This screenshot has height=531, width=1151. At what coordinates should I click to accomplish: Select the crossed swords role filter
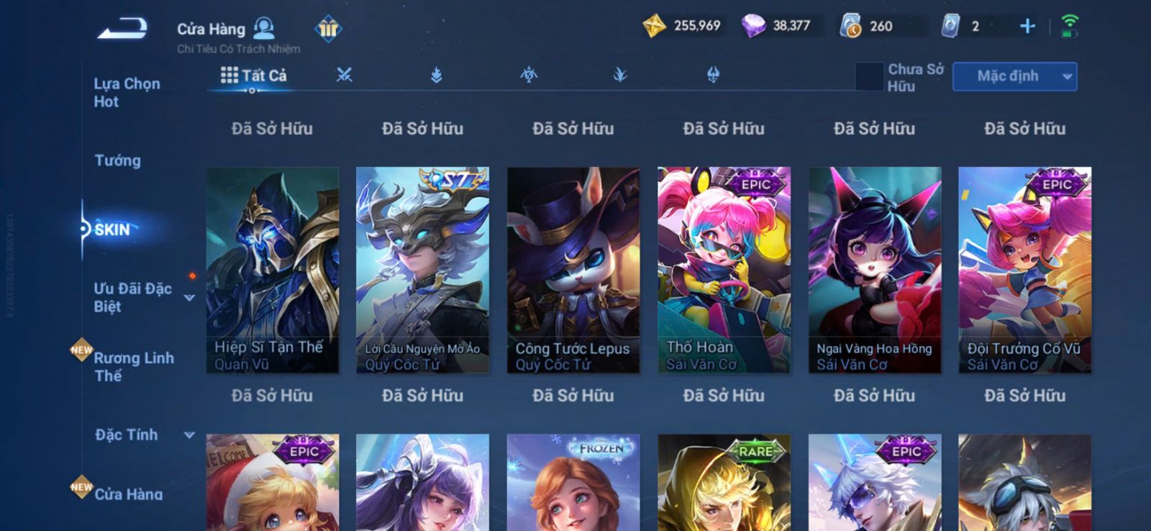[x=345, y=75]
